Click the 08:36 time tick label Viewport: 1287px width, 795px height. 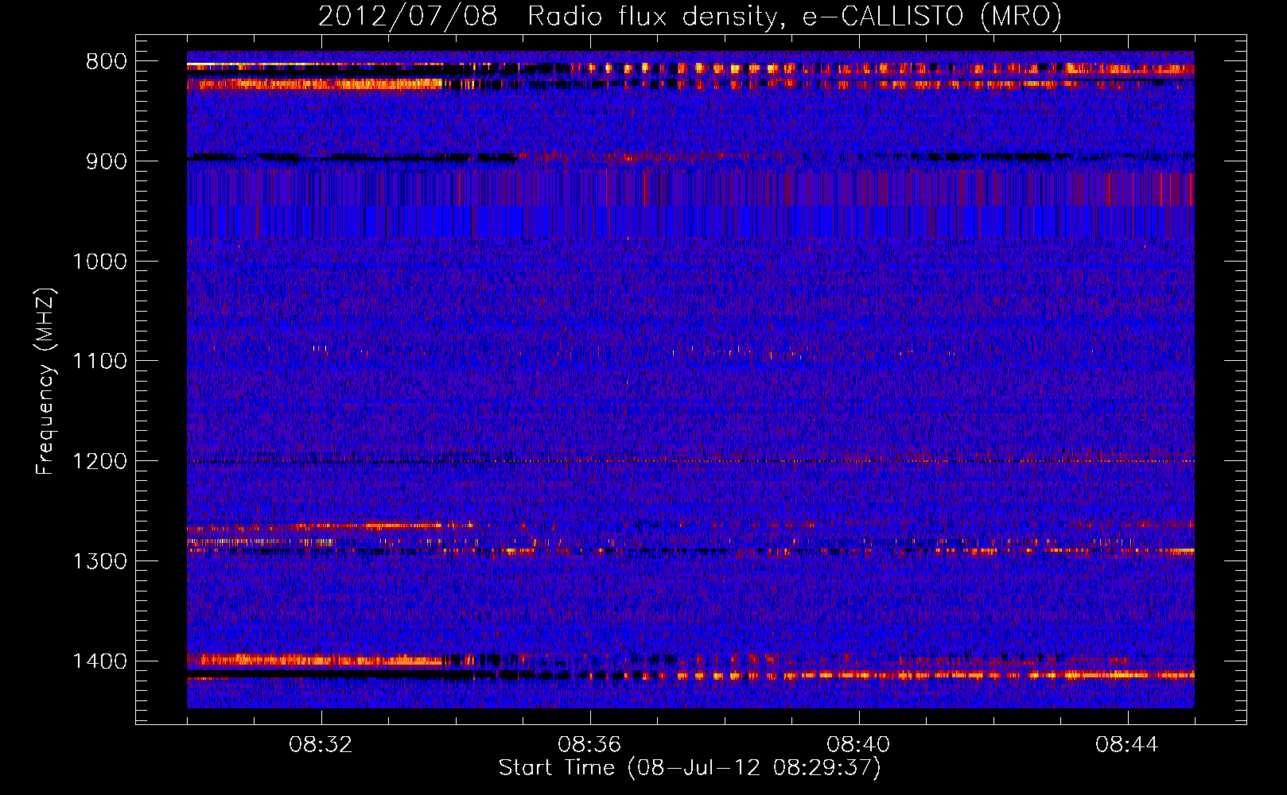click(589, 745)
